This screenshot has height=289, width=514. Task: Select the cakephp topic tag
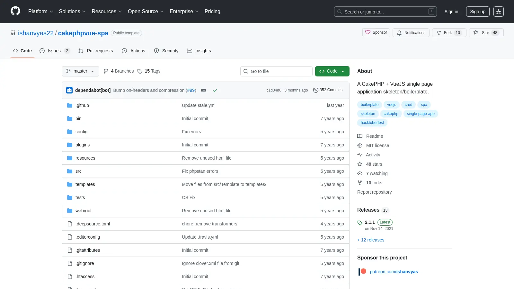pyautogui.click(x=391, y=114)
